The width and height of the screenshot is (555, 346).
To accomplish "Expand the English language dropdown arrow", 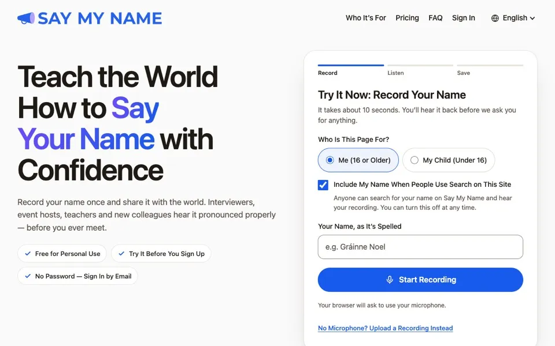I will (532, 18).
